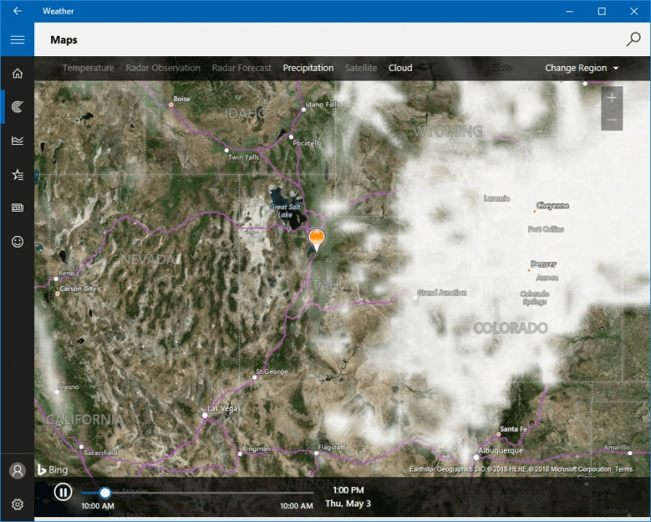This screenshot has height=522, width=651.
Task: Open the account profile icon
Action: click(17, 471)
